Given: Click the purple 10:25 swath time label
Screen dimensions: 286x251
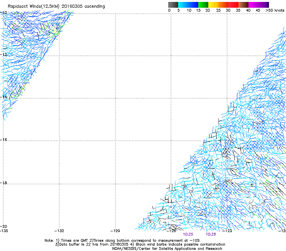Looking at the screenshot, I should [188, 234].
